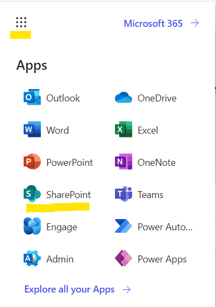Open Explore all your Apps link
This screenshot has height=307, width=216.
(x=69, y=289)
